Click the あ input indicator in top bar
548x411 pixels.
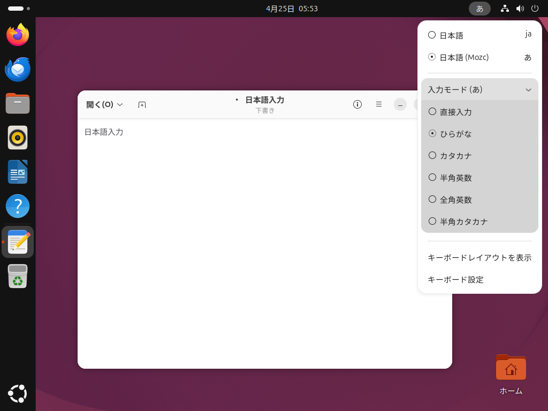click(479, 9)
